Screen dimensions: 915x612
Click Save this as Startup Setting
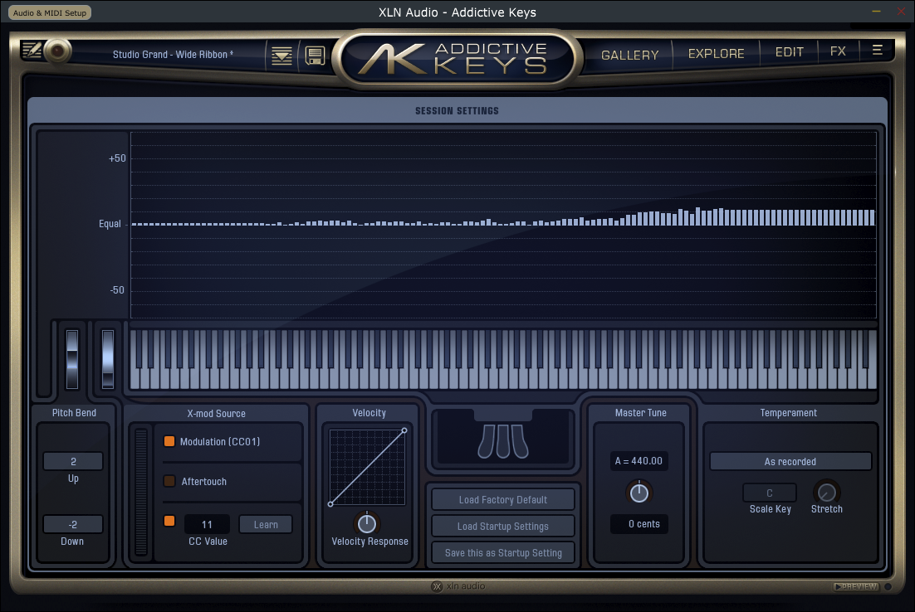tap(503, 552)
